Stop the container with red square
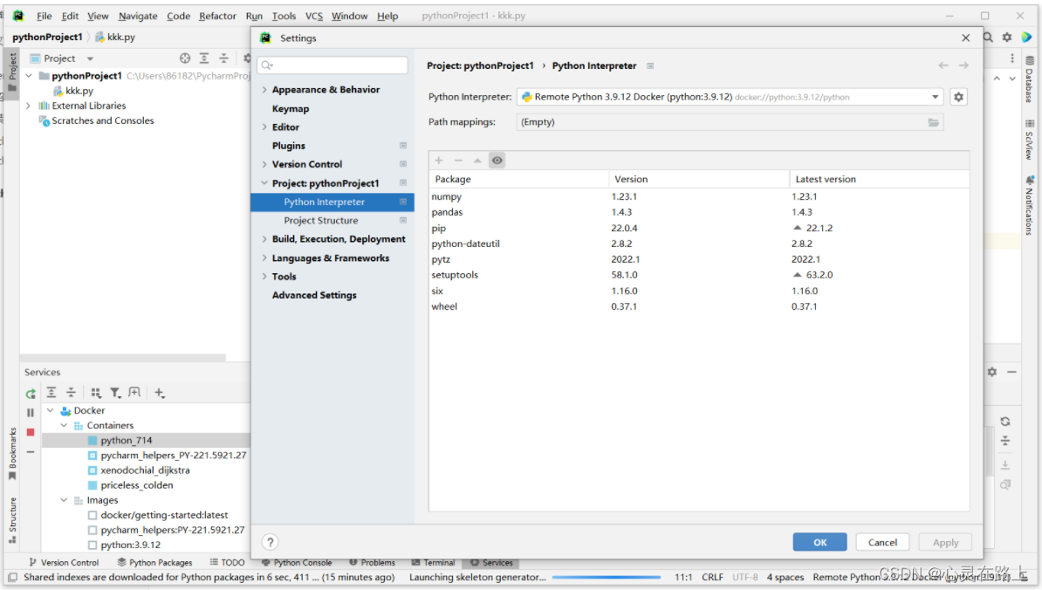Image resolution: width=1042 pixels, height=590 pixels. point(31,432)
